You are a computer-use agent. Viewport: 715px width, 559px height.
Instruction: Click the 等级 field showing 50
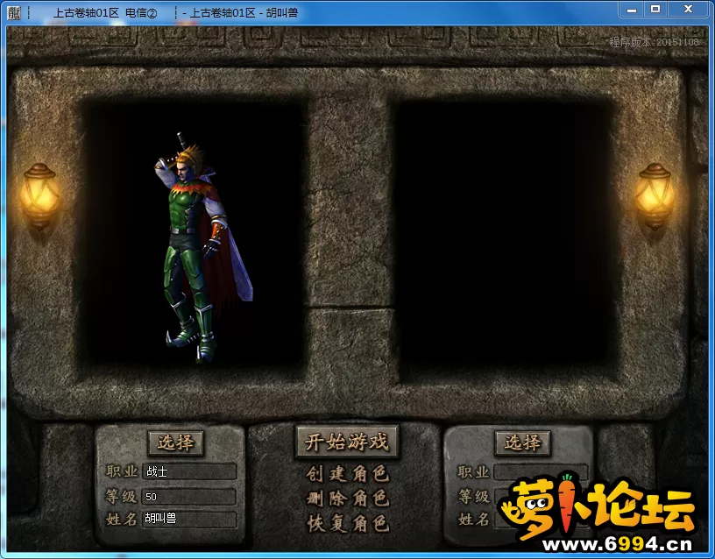coord(189,497)
